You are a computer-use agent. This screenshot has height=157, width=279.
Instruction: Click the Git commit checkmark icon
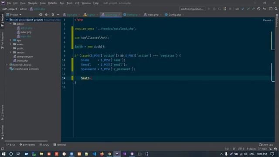coord(248,9)
